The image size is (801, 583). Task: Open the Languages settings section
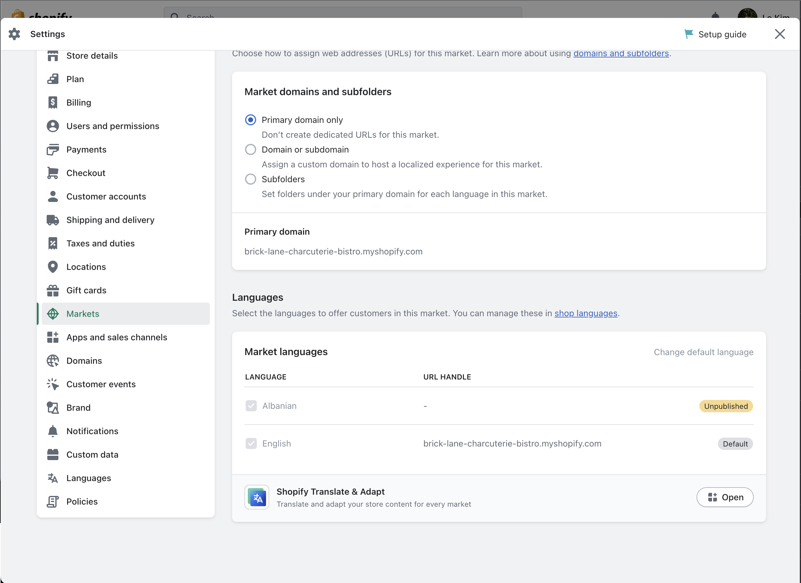click(89, 478)
